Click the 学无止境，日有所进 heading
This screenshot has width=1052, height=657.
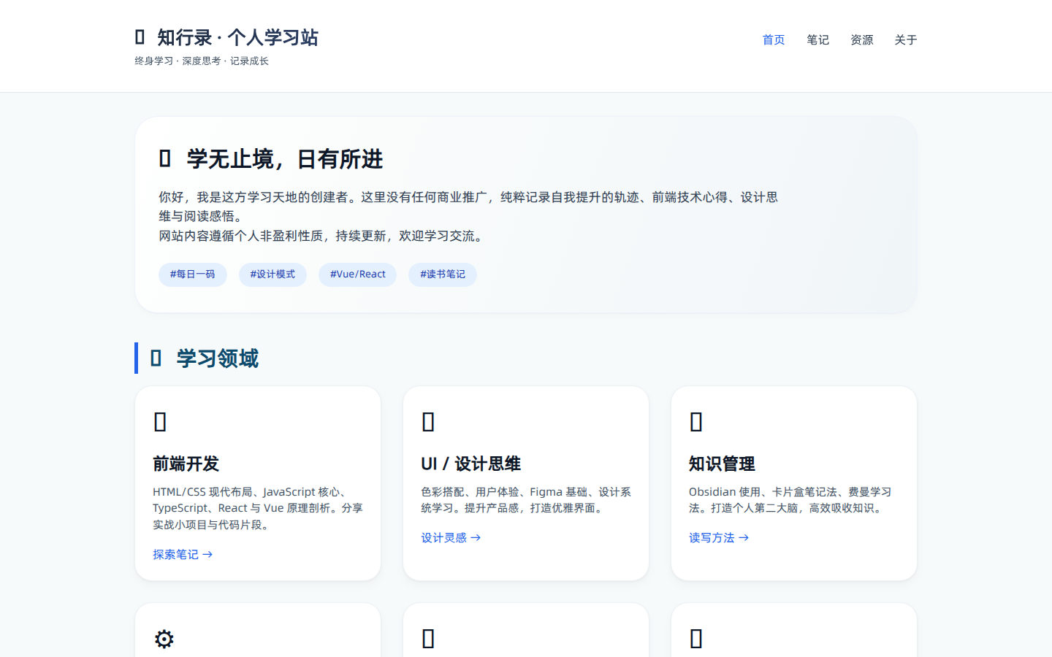(285, 158)
